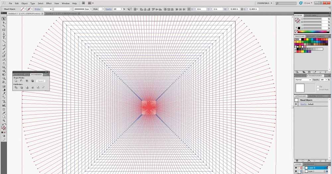Screen dimensions: 332x174
Task: Click Intersect shape mode in Pathfinder
Action: pyautogui.click(x=27, y=81)
